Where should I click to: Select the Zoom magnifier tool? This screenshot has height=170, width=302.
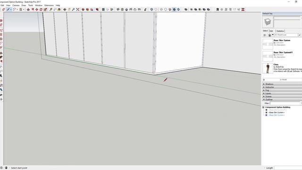74,9
